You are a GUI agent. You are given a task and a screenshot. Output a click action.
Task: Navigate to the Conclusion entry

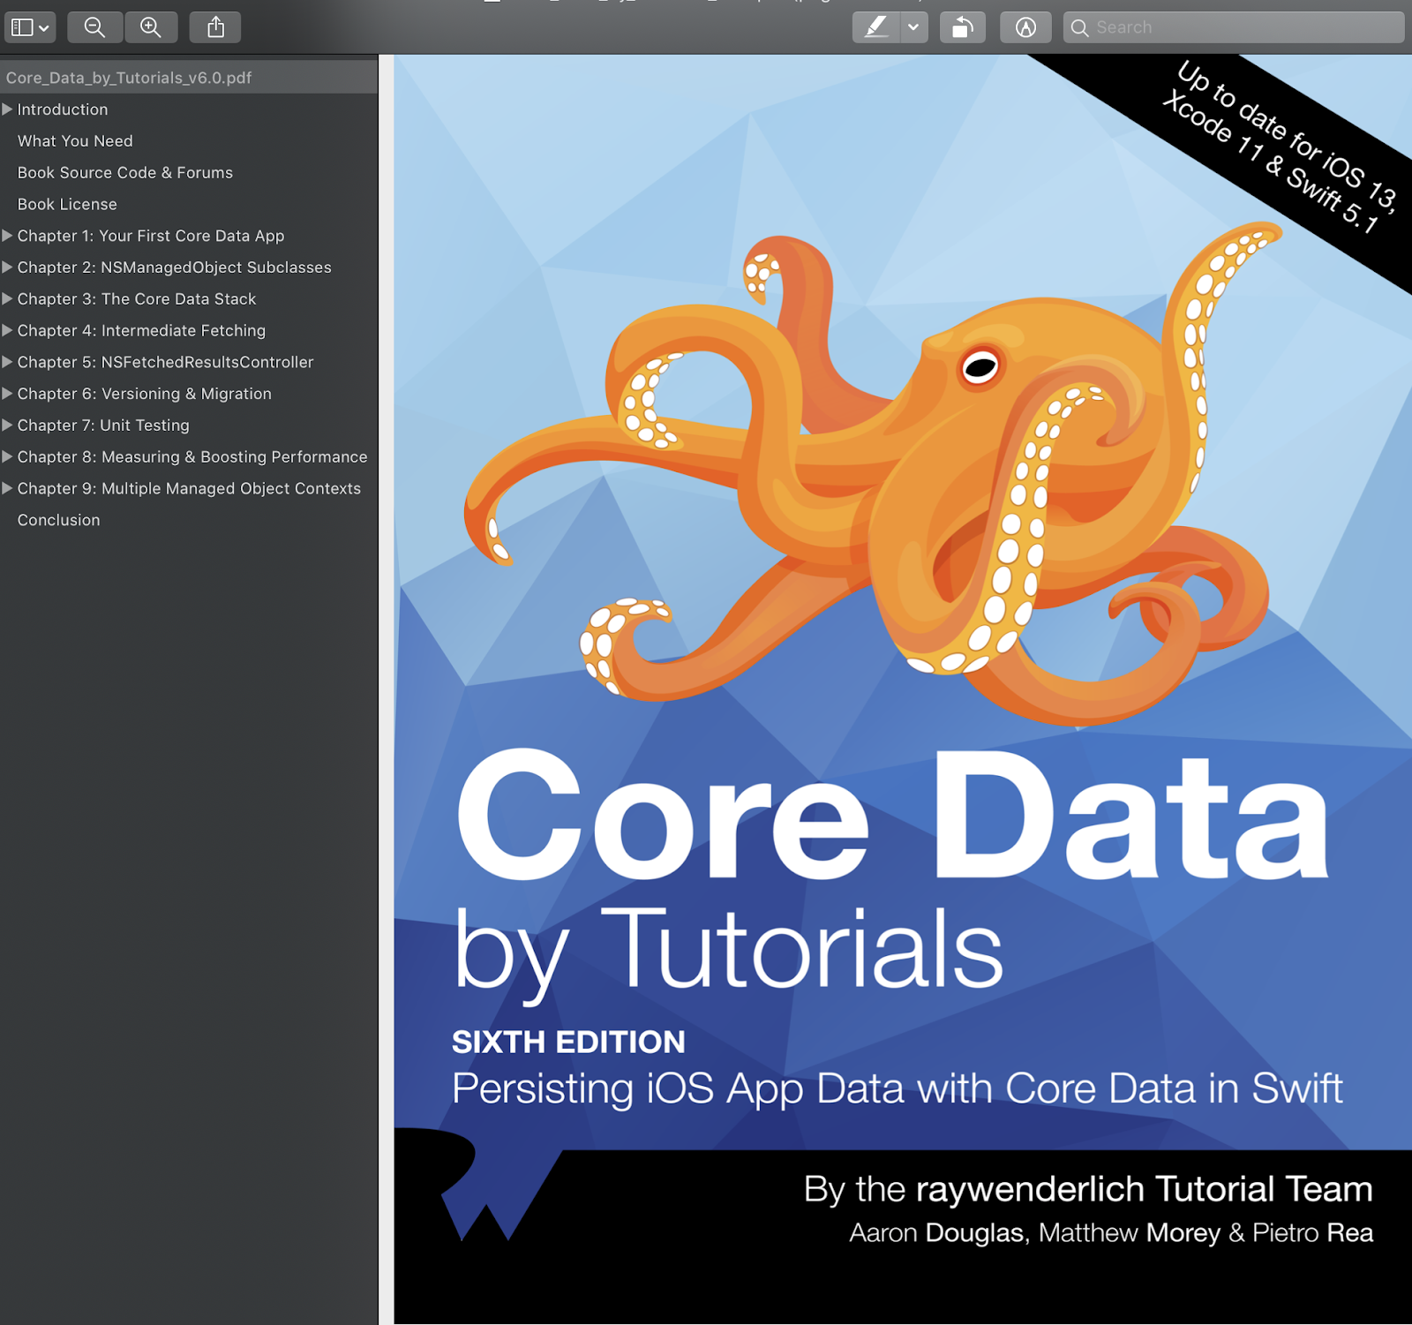pyautogui.click(x=59, y=520)
